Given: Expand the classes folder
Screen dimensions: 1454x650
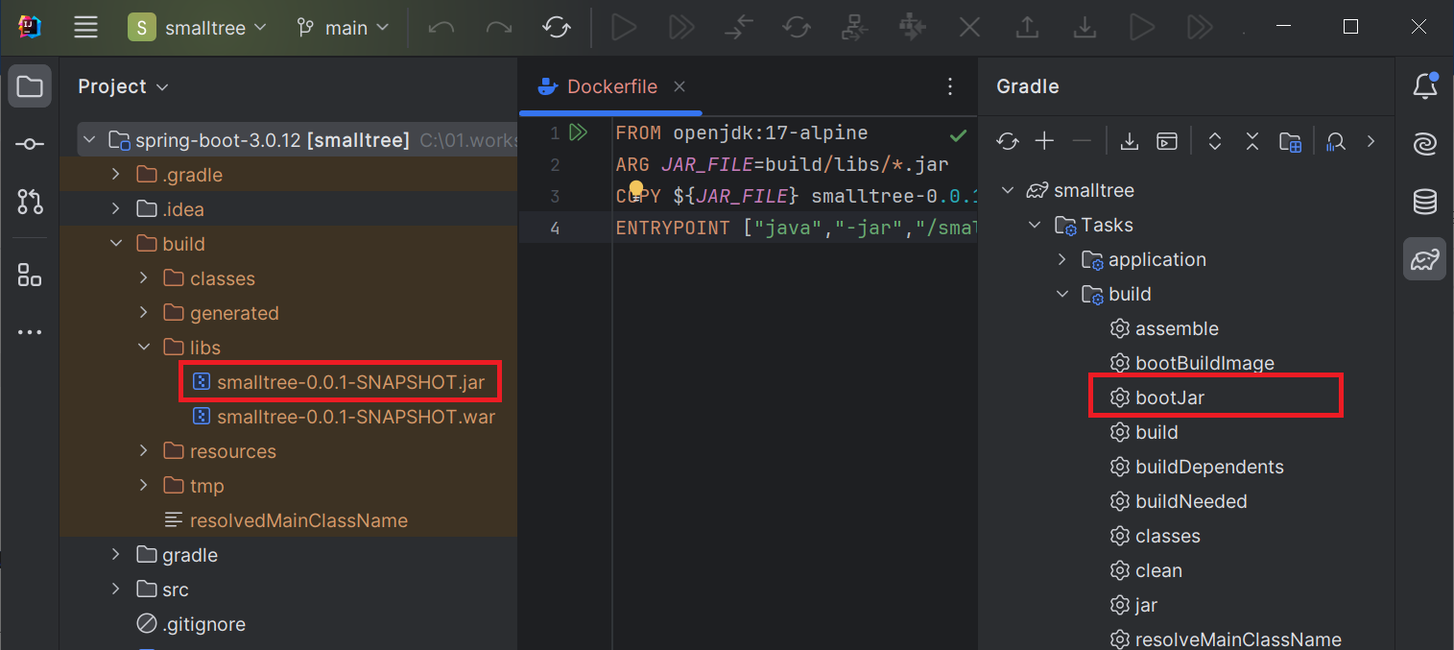Looking at the screenshot, I should 143,278.
